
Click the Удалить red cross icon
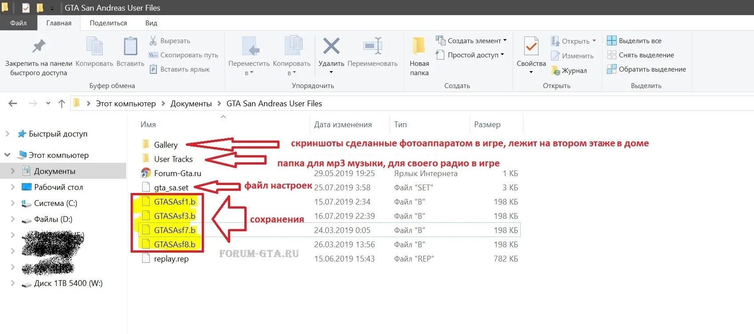pos(331,46)
